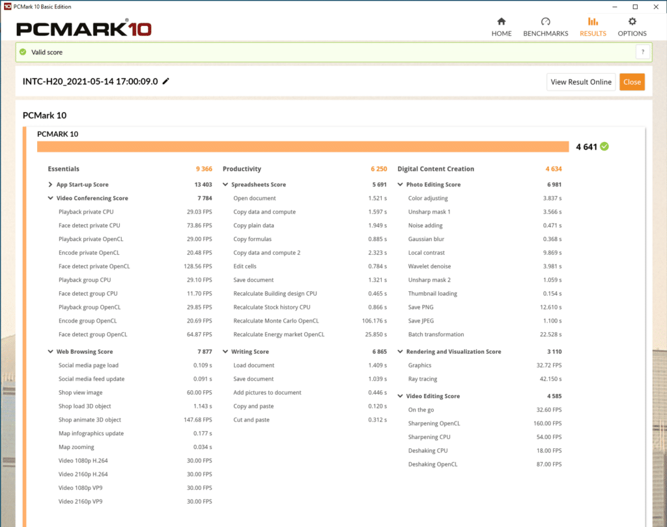
Task: Click the result name INTC-H20_2021-05-14 17:00:09.0
Action: [90, 81]
